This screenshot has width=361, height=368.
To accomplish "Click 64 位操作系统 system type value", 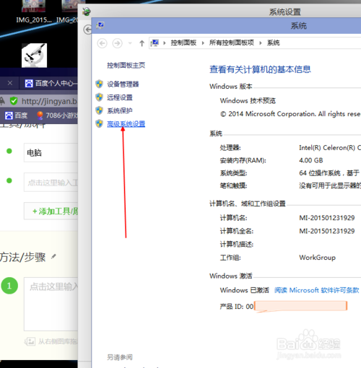I will [x=329, y=173].
